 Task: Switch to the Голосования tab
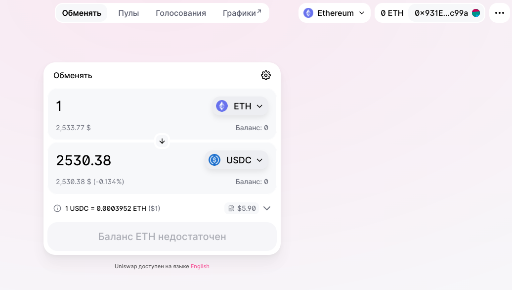click(x=180, y=13)
